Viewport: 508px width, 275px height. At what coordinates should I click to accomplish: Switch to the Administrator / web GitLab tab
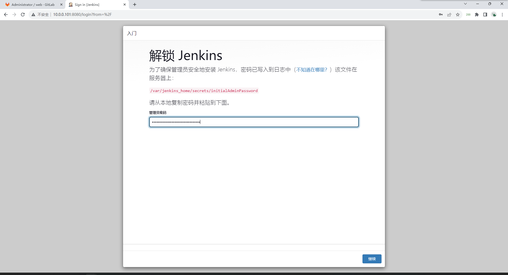(x=33, y=4)
